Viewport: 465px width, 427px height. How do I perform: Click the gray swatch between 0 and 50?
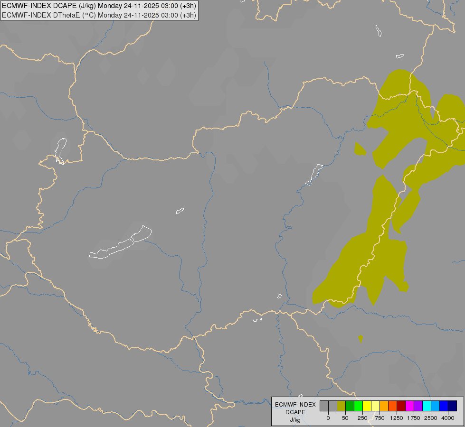333,406
